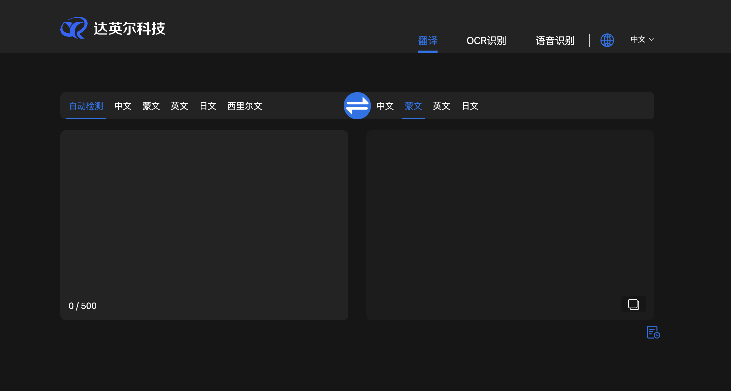Select 英文 as source language

pyautogui.click(x=179, y=106)
